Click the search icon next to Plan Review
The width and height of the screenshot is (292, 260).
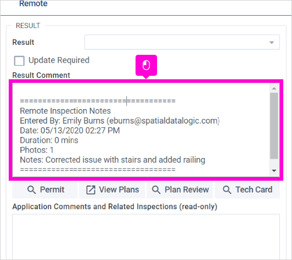coord(156,189)
